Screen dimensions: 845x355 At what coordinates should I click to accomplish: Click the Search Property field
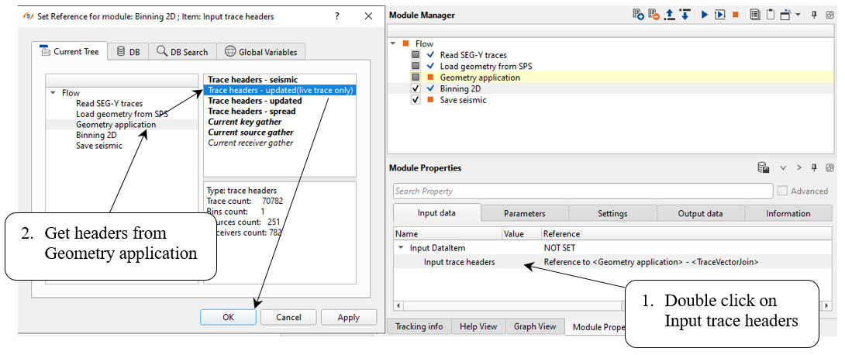tap(582, 191)
